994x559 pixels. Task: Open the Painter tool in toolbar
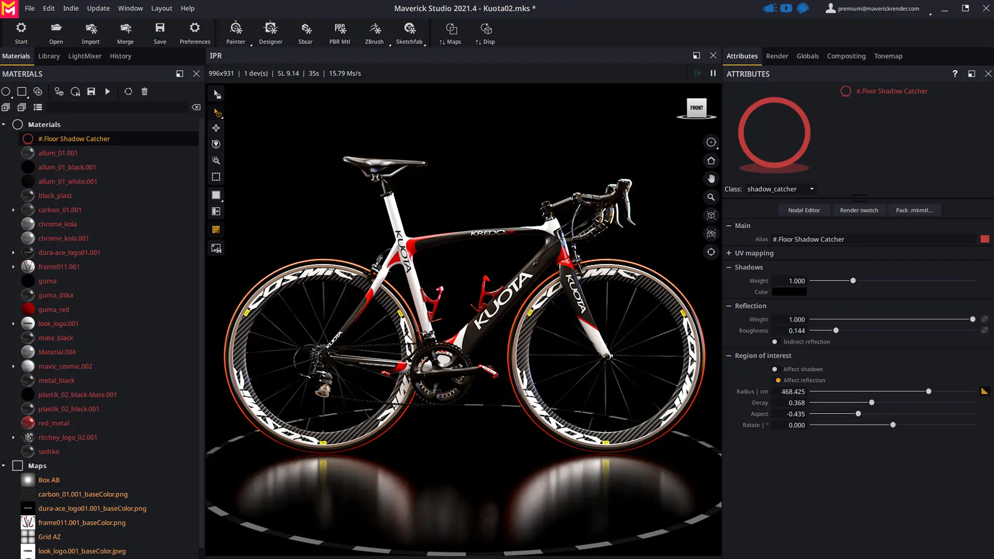click(236, 33)
